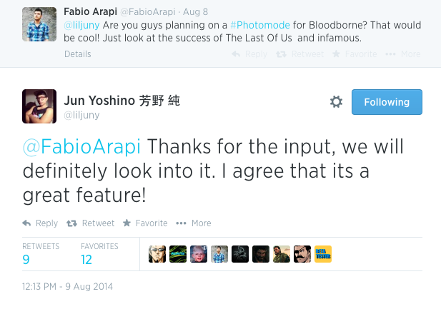The image size is (441, 309).
Task: Expand Details on Fabio Arapi's tweet
Action: (78, 54)
